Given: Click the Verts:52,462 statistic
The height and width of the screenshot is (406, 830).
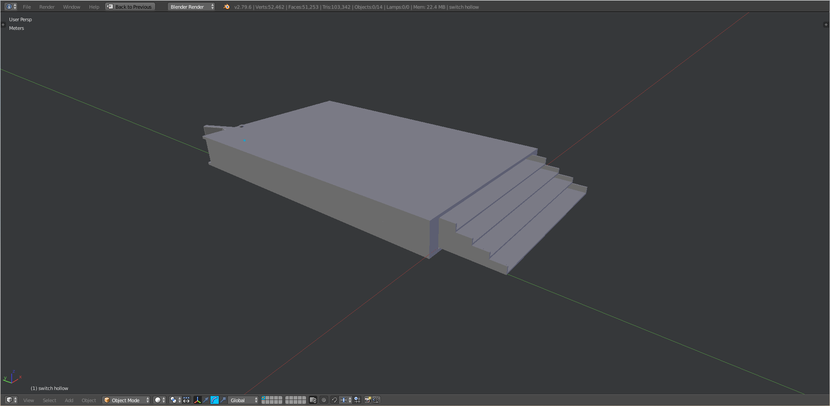Looking at the screenshot, I should (x=270, y=7).
